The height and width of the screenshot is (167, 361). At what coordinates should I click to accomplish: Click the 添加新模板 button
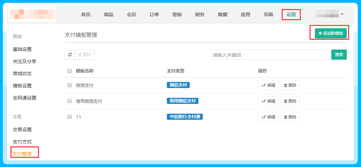click(x=331, y=33)
